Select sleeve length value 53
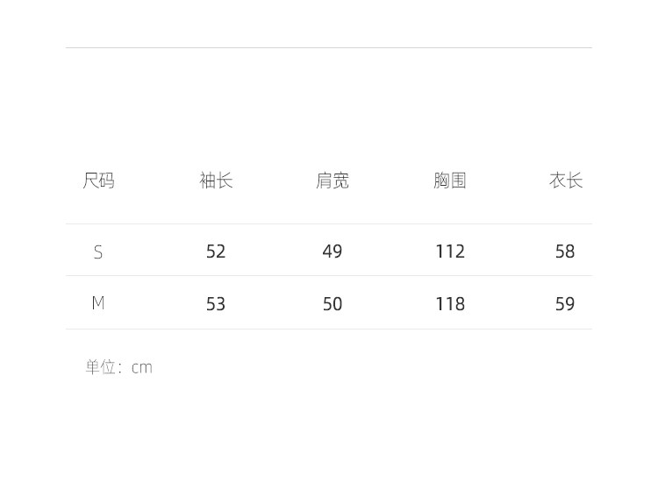Image resolution: width=658 pixels, height=482 pixels. tap(216, 304)
